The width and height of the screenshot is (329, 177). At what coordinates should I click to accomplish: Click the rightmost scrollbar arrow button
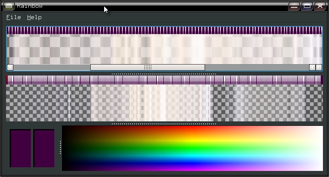coord(319,67)
